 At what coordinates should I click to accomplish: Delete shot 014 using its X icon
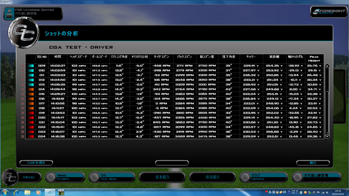22,89
